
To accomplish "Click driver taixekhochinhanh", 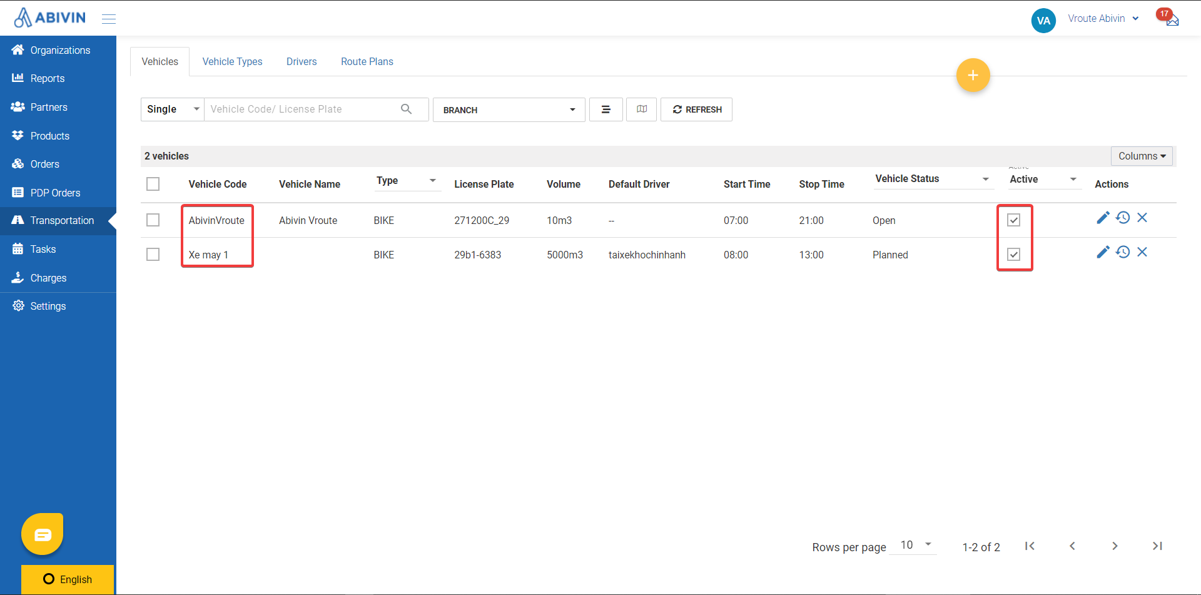I will (x=647, y=255).
